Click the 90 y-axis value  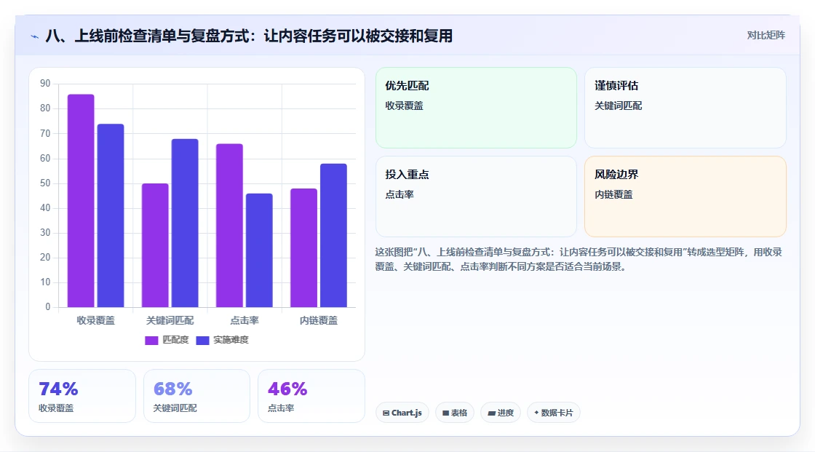click(x=45, y=83)
